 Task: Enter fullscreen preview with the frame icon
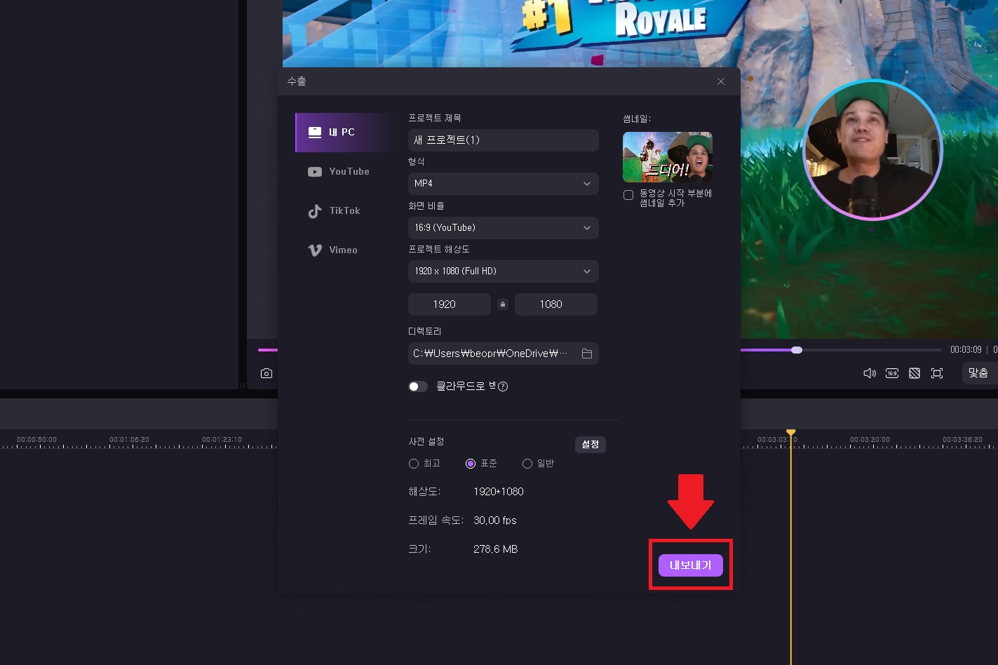[x=937, y=374]
